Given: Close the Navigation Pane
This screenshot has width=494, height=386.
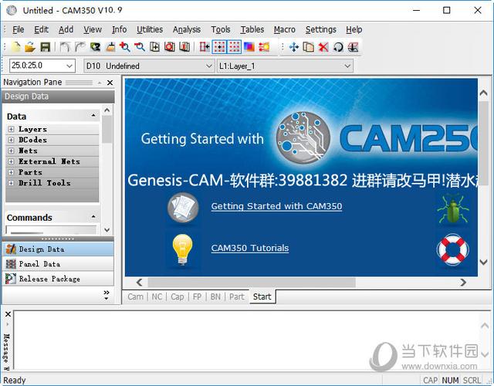Looking at the screenshot, I should [110, 83].
